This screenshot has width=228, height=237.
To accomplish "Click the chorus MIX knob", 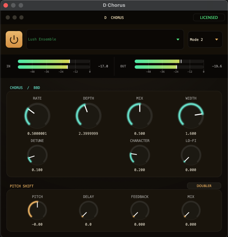I will pyautogui.click(x=140, y=115).
